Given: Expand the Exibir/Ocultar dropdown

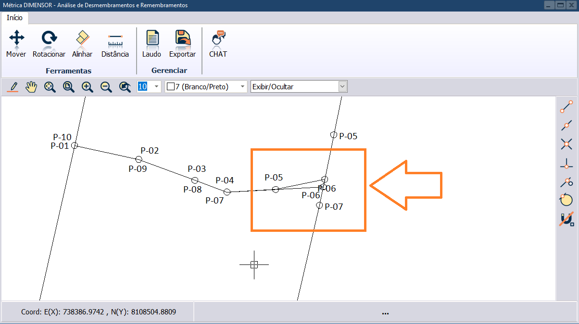Looking at the screenshot, I should pos(342,87).
